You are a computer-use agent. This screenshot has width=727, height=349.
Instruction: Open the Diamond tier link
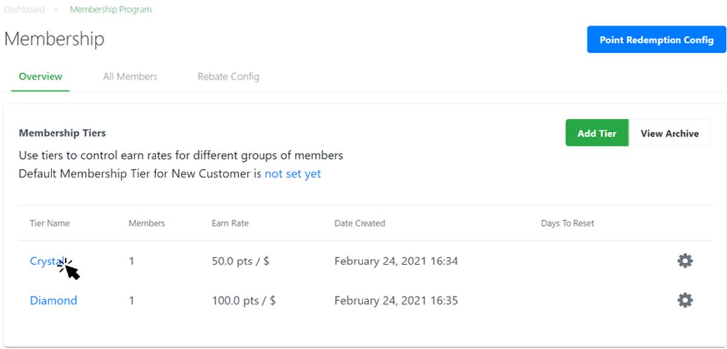click(54, 301)
